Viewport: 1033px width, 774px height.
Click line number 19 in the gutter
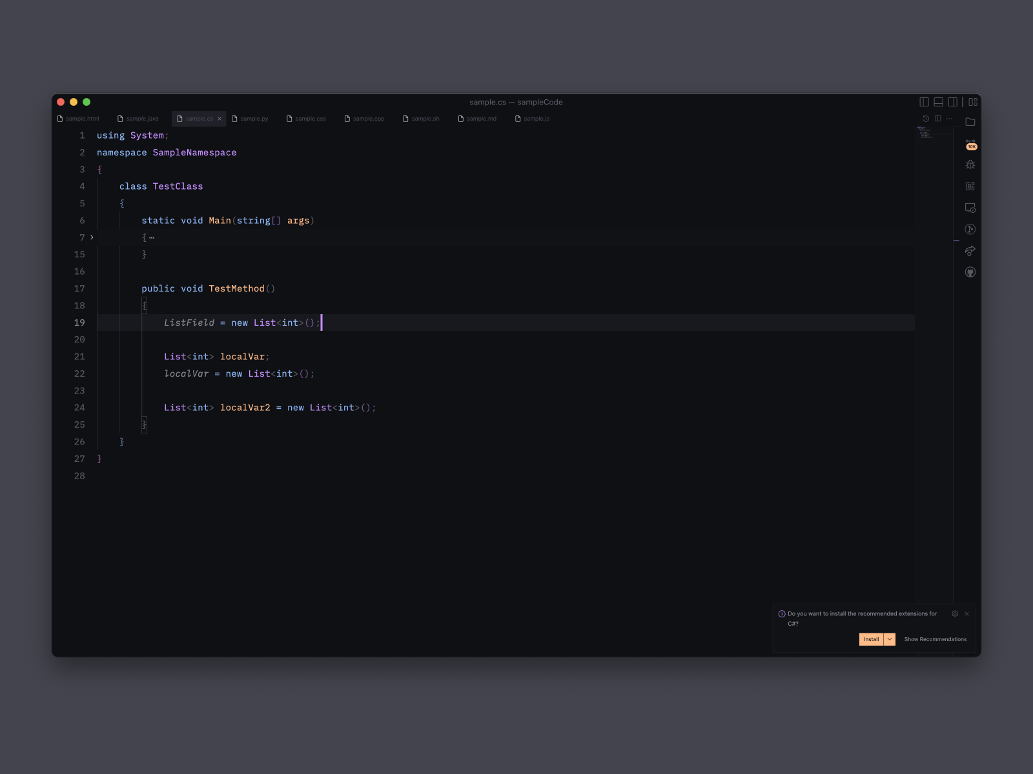79,322
